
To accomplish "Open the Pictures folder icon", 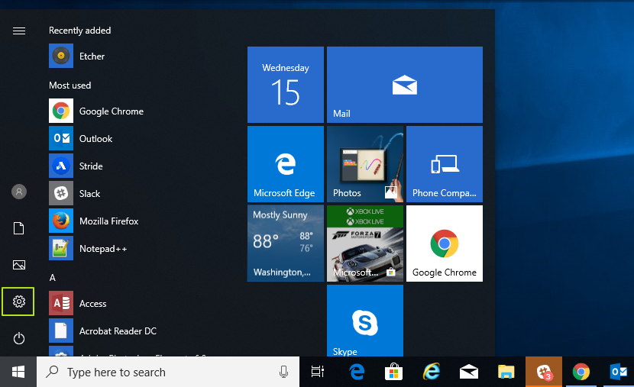I will pyautogui.click(x=19, y=265).
